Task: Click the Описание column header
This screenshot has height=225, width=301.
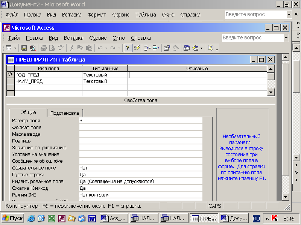Action: pos(197,68)
